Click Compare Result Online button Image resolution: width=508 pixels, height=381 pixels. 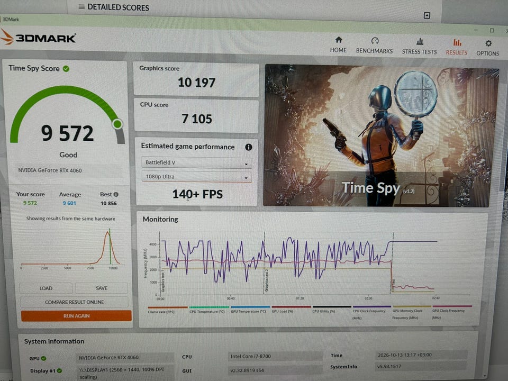click(74, 302)
